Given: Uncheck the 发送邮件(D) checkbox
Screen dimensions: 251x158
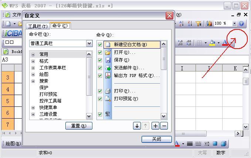Looking at the screenshot, I should point(100,68).
